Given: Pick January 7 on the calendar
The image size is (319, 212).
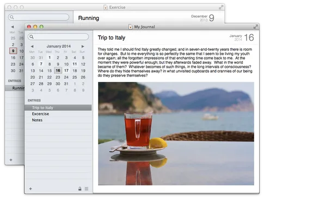Looking at the screenshot, I should coord(41,64).
